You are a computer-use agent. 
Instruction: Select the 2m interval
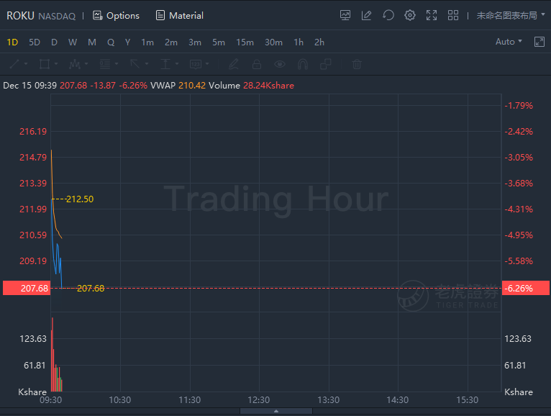[171, 42]
